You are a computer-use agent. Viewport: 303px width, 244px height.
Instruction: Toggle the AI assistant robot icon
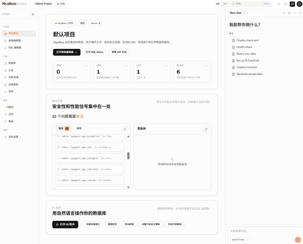point(292,4)
